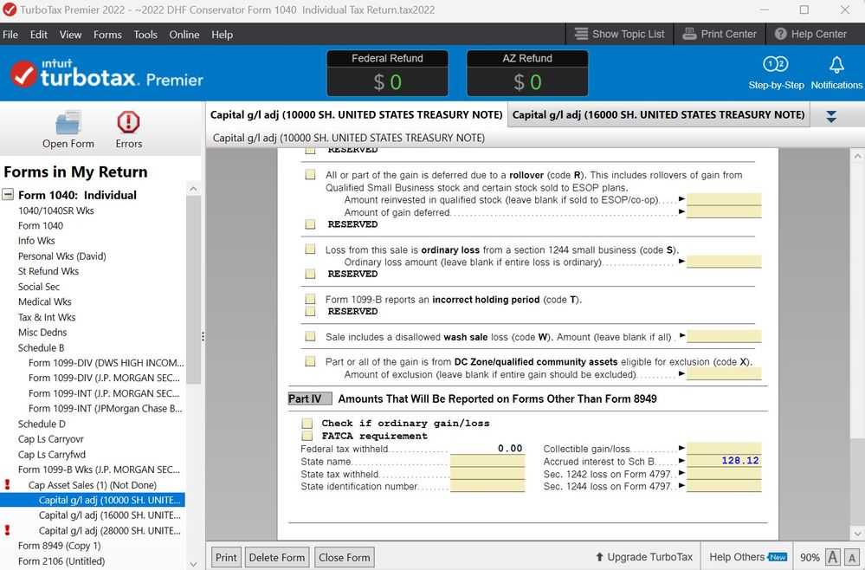Click the 90% zoom level
The height and width of the screenshot is (570, 865).
[810, 558]
